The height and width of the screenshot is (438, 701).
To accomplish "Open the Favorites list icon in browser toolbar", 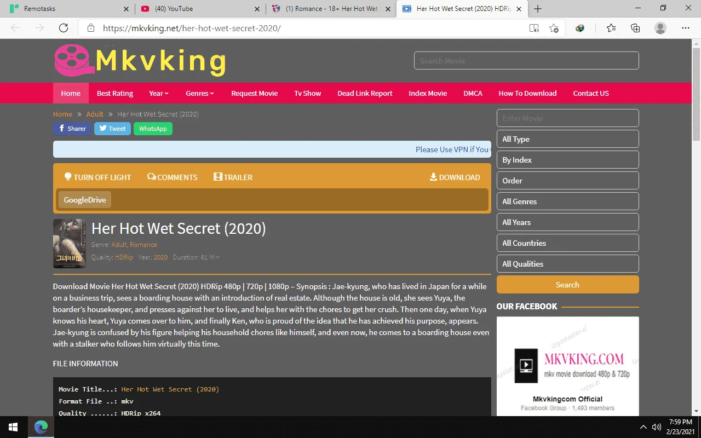I will (611, 28).
